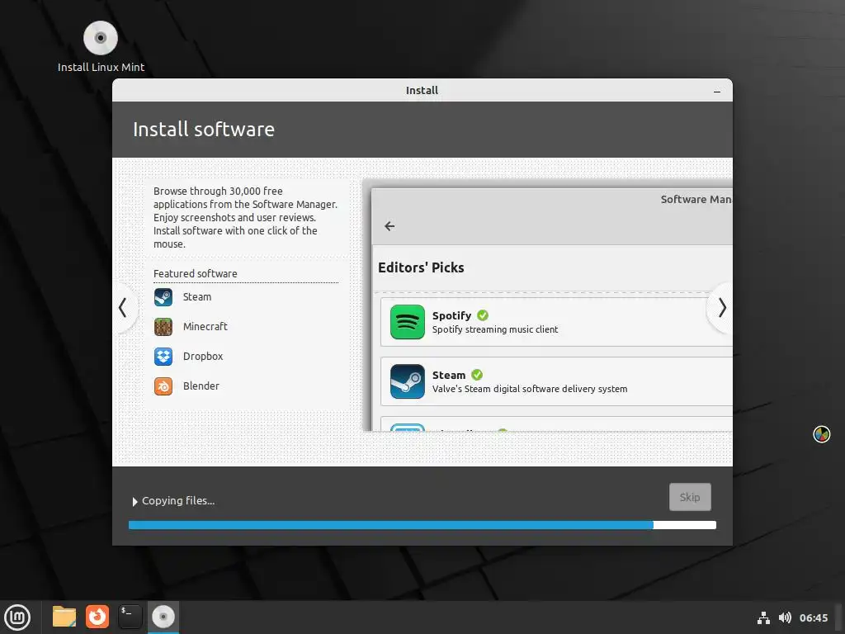Launch Firefox from the panel

pos(97,617)
